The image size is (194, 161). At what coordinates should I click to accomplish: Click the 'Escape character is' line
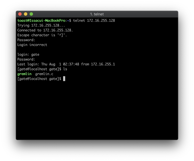42,35
